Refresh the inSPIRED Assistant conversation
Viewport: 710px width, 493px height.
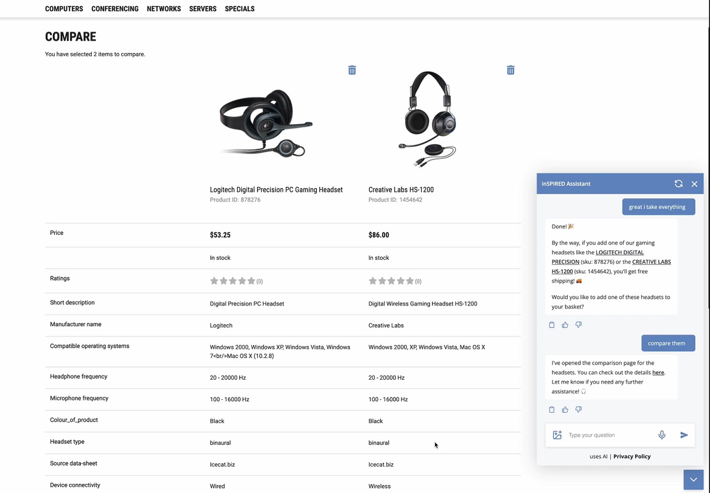click(678, 184)
